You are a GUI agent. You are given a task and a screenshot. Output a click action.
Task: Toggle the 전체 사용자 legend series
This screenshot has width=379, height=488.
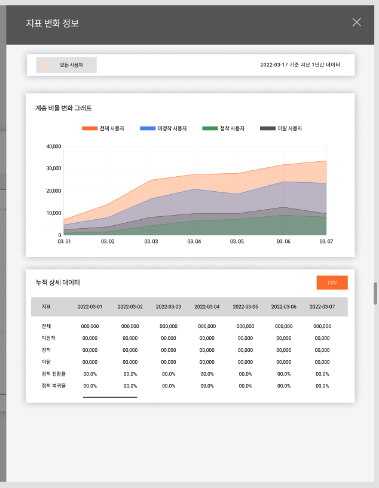pos(103,128)
